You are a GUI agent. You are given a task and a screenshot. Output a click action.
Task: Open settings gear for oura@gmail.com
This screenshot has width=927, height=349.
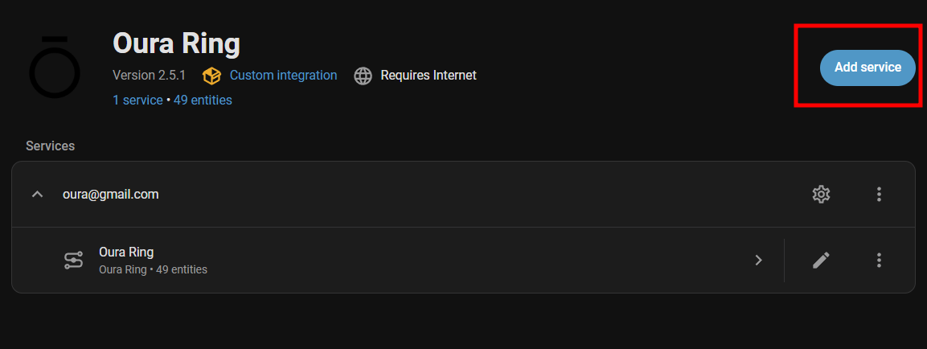point(821,194)
